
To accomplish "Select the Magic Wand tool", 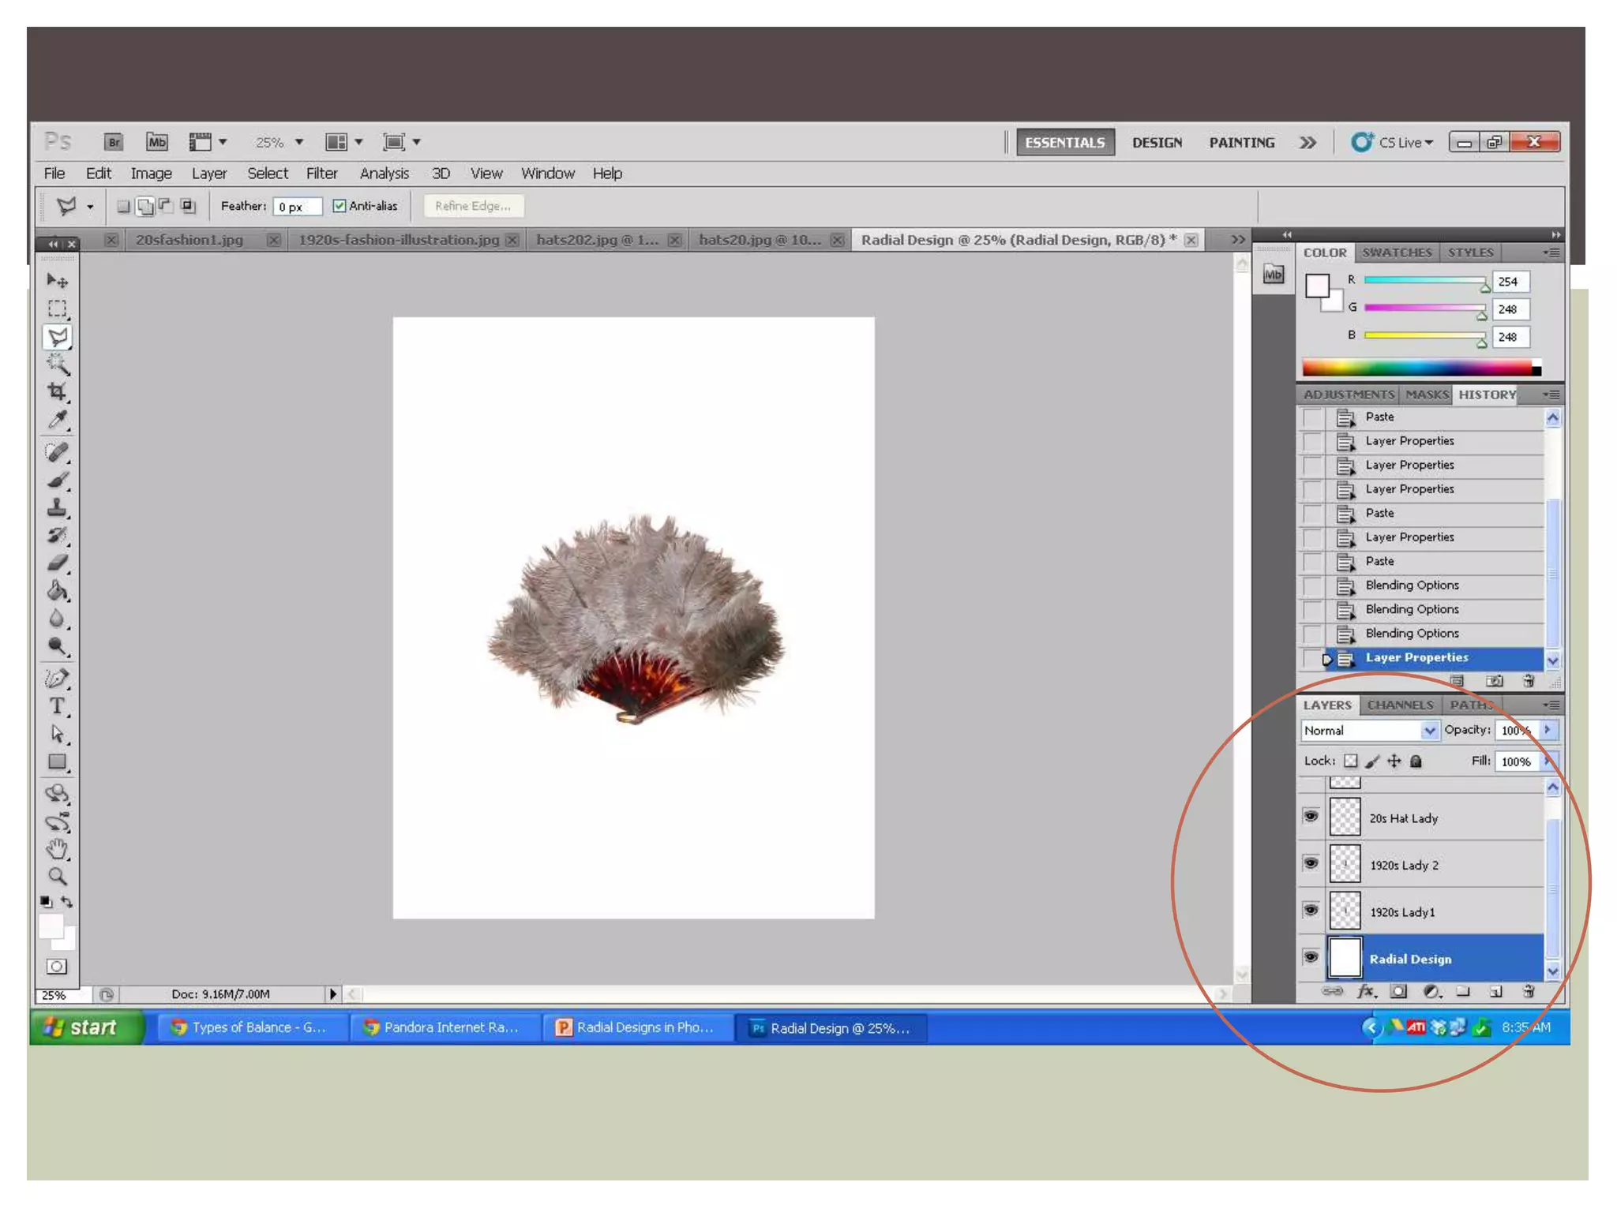I will point(57,365).
